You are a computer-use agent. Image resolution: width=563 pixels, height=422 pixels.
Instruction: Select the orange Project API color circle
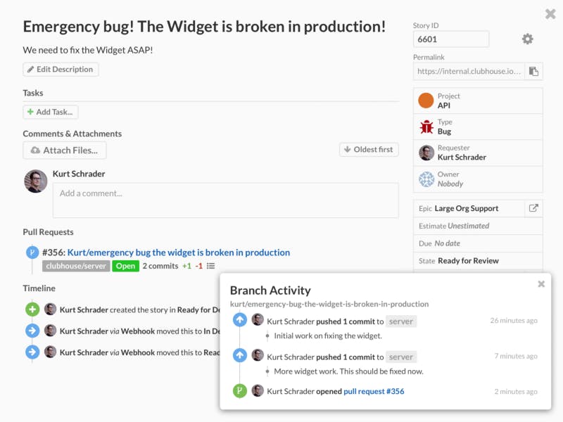[x=426, y=101]
